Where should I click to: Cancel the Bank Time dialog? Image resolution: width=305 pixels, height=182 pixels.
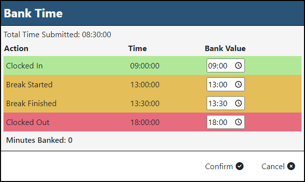point(278,167)
